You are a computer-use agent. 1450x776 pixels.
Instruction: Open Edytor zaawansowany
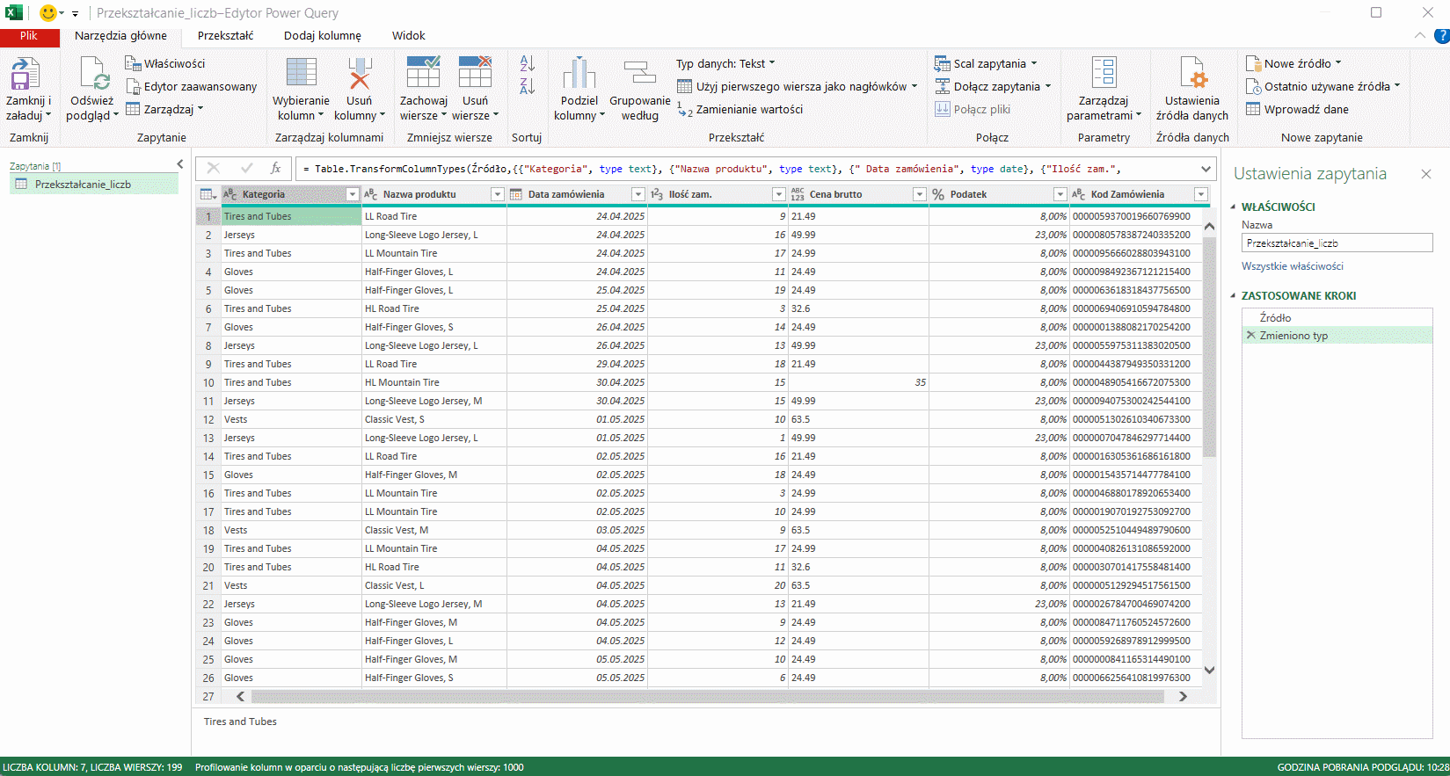pos(192,86)
